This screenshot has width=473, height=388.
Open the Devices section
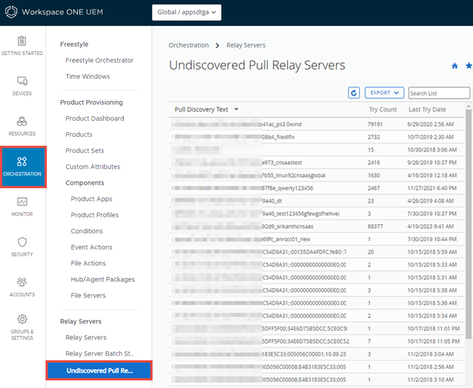point(22,86)
